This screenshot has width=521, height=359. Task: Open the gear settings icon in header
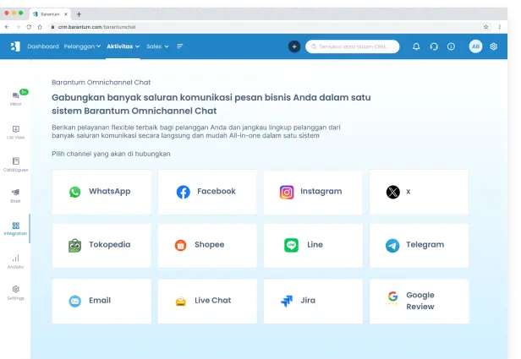[494, 46]
